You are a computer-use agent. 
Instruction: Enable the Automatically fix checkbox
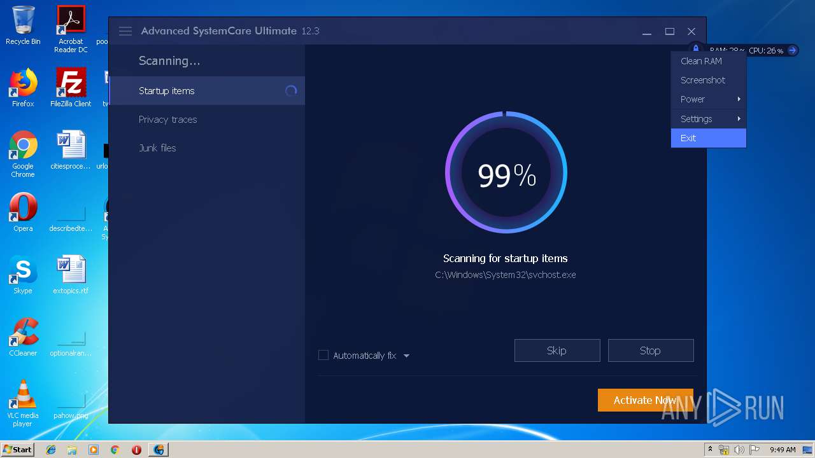[323, 355]
